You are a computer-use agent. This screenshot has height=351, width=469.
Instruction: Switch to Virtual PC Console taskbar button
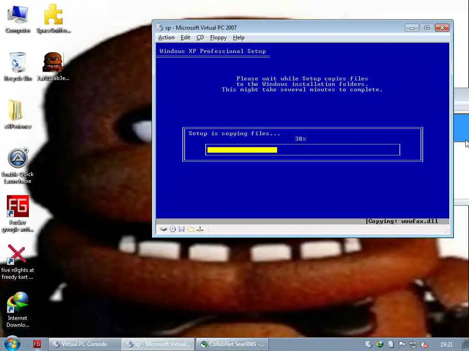[84, 344]
